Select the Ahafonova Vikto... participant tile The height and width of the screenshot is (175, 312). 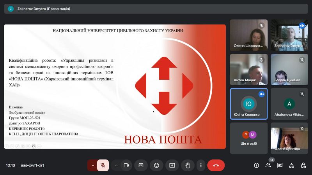click(289, 104)
